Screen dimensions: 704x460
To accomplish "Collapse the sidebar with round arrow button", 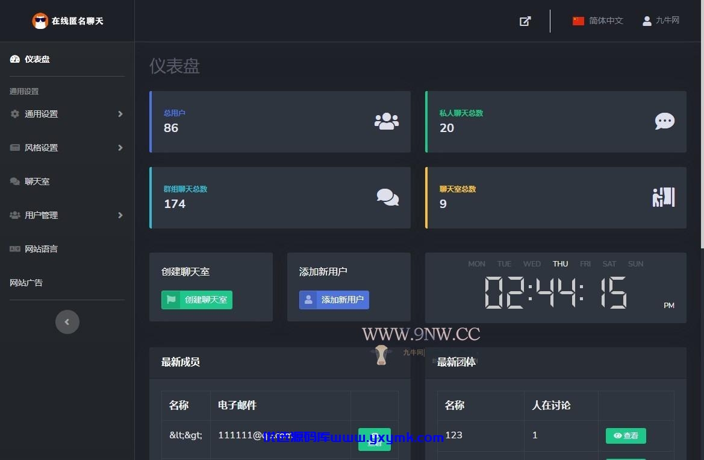I will pos(67,321).
